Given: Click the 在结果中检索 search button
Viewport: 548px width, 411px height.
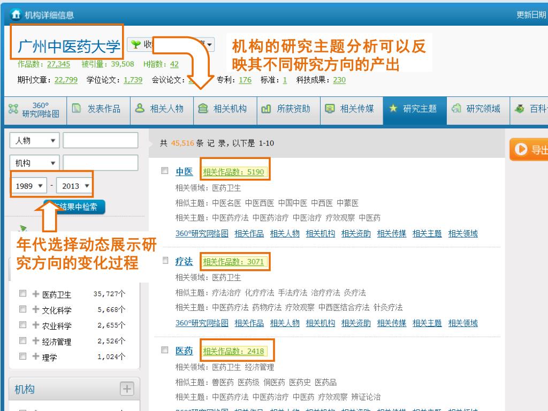Looking at the screenshot, I should point(74,207).
